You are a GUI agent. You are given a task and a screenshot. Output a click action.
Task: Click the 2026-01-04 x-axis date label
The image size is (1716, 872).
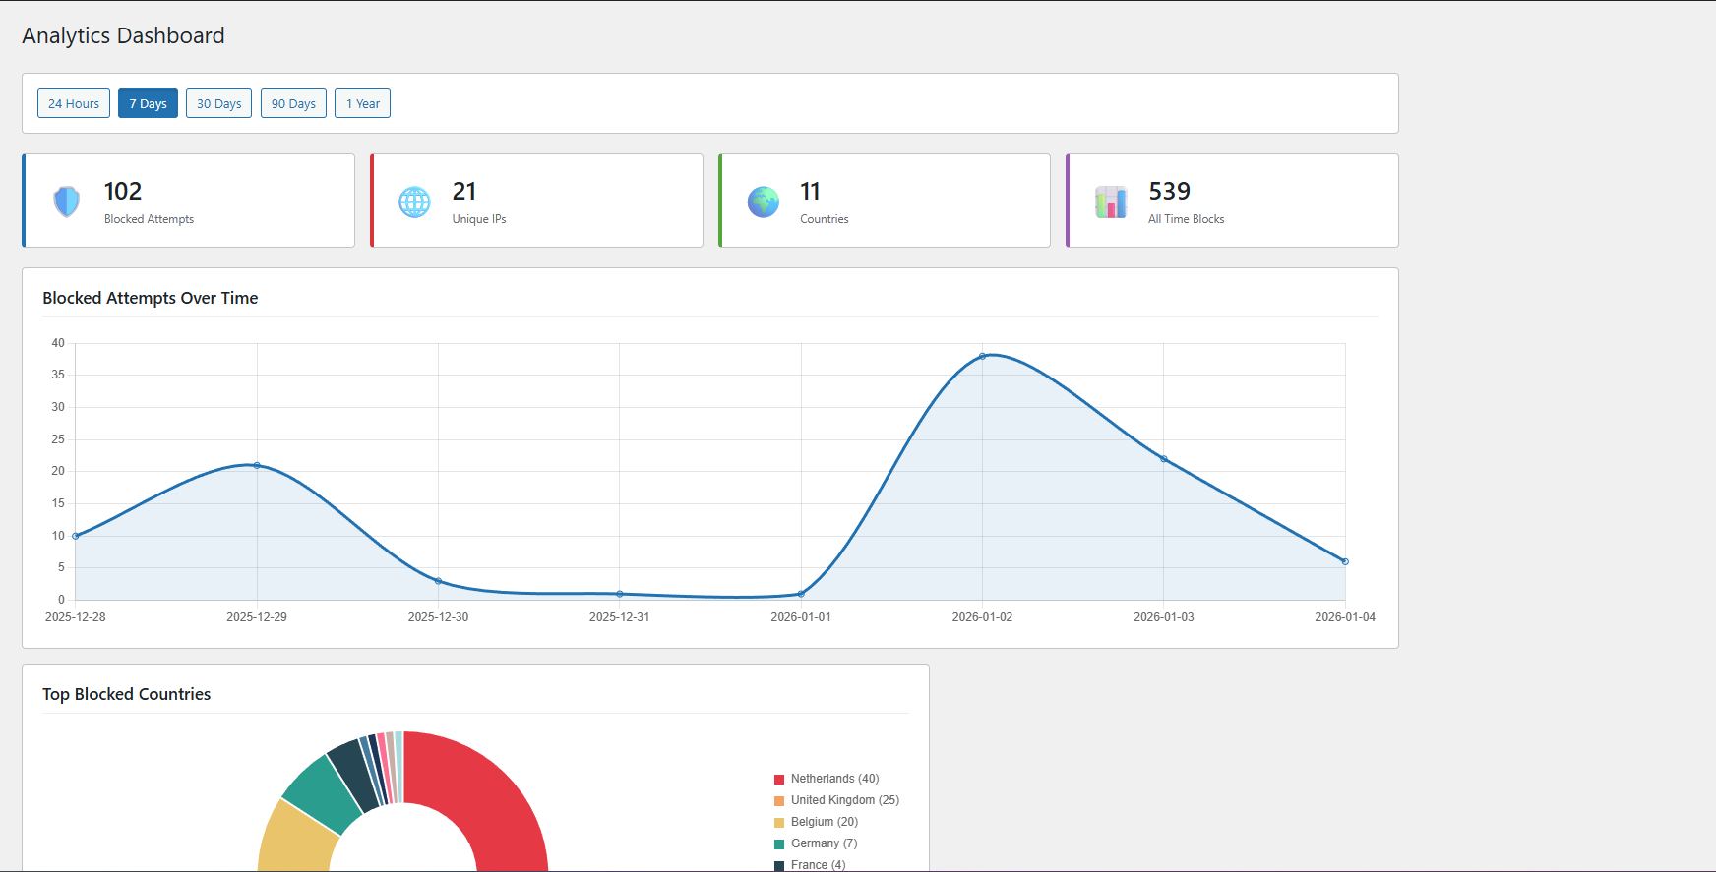pos(1345,617)
